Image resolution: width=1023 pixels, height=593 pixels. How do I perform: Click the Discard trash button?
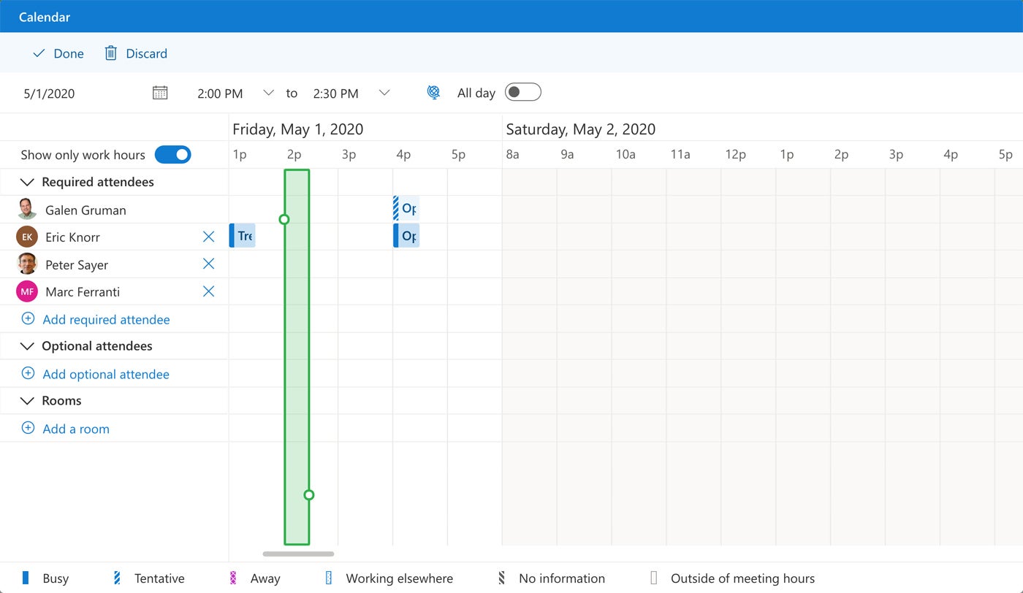[136, 53]
